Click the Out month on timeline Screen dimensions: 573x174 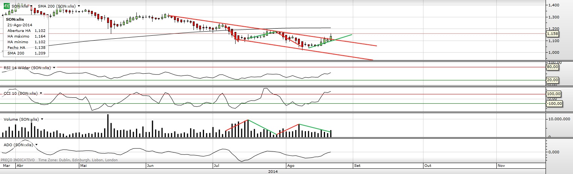[x=428, y=165]
